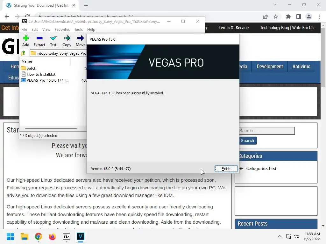Open the Tools menu in 7-Zip
This screenshot has width=326, height=244.
pos(78,30)
